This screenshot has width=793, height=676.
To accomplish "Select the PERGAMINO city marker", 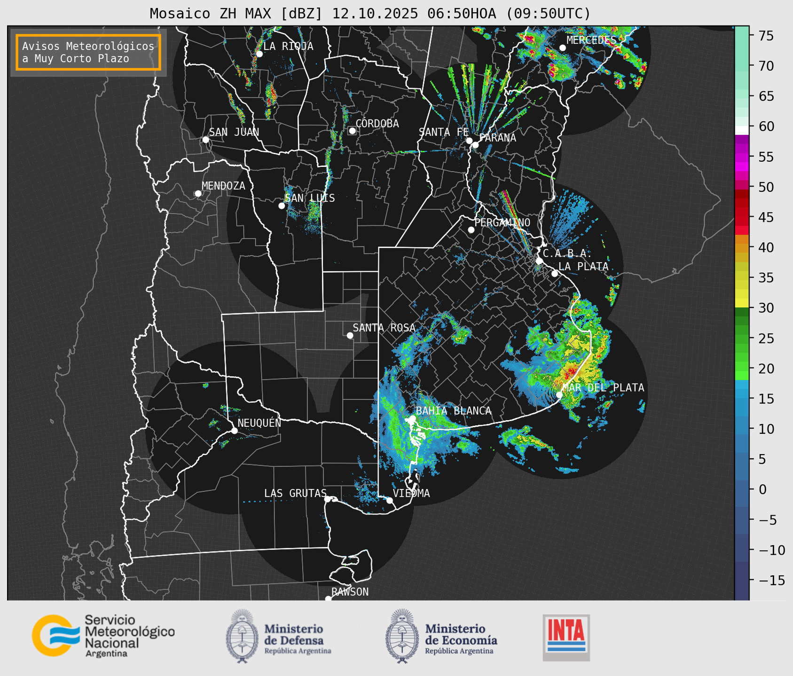I will coord(471,230).
